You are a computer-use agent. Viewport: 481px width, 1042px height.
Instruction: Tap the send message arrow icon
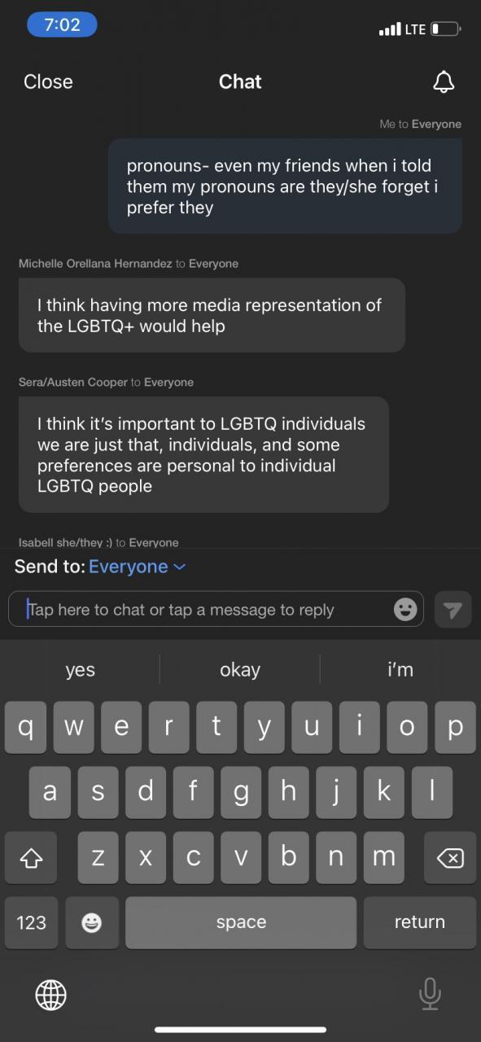click(x=453, y=610)
